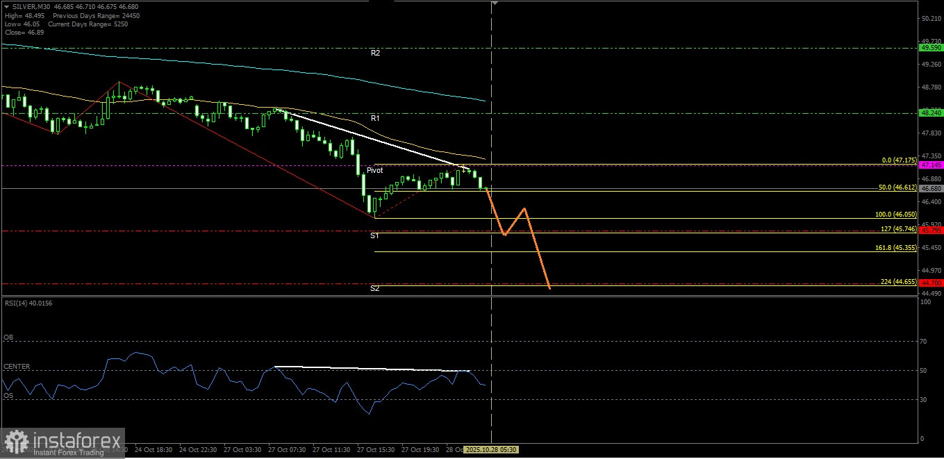Screen dimensions: 944x459
Task: Click the 27 Oct 15:30 time label
Action: [375, 449]
